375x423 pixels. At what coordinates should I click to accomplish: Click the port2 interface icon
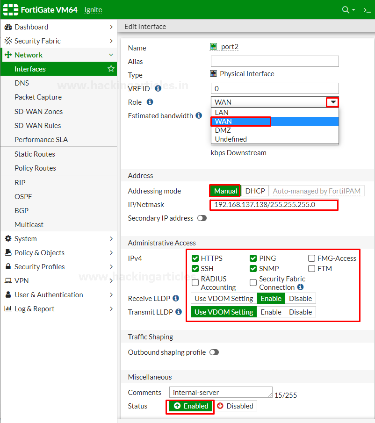[213, 46]
